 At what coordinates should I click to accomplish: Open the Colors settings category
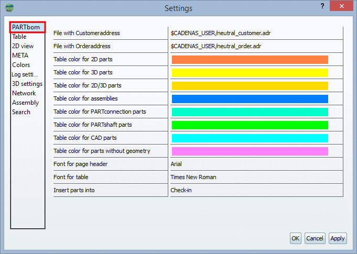[x=21, y=65]
